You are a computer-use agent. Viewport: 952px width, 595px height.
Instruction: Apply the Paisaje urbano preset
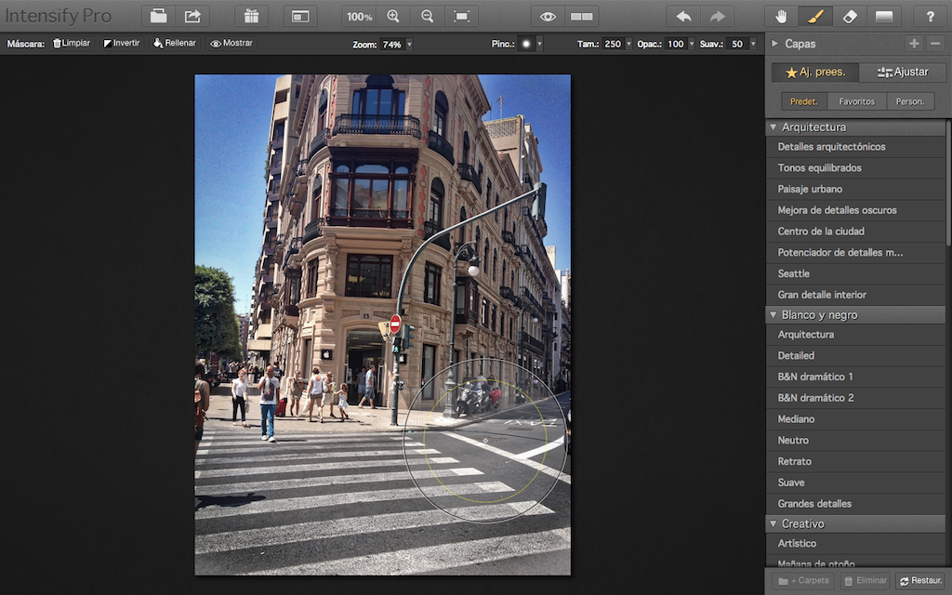[856, 189]
